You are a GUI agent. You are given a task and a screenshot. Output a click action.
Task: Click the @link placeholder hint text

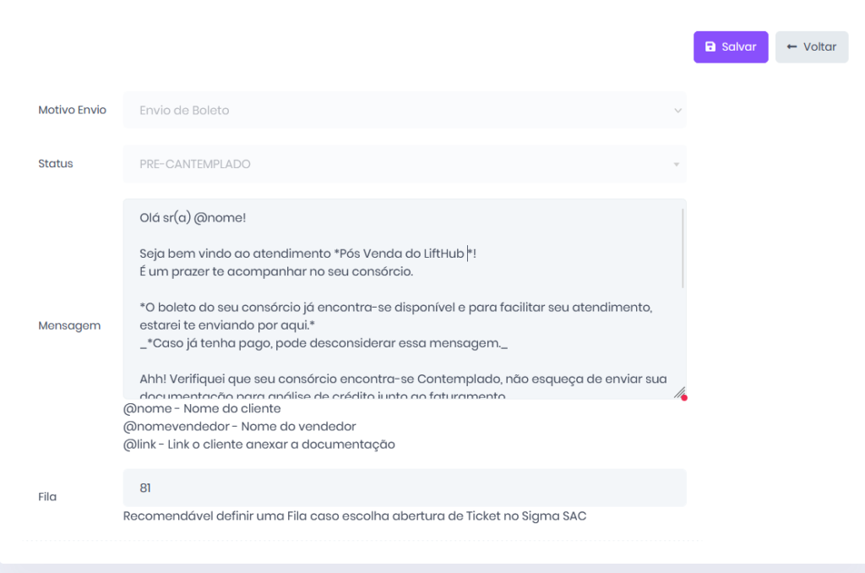click(258, 445)
